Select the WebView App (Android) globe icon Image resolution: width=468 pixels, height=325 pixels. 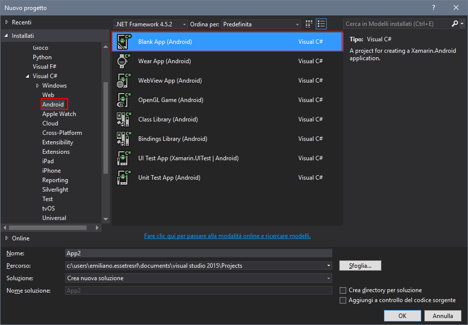(x=124, y=81)
